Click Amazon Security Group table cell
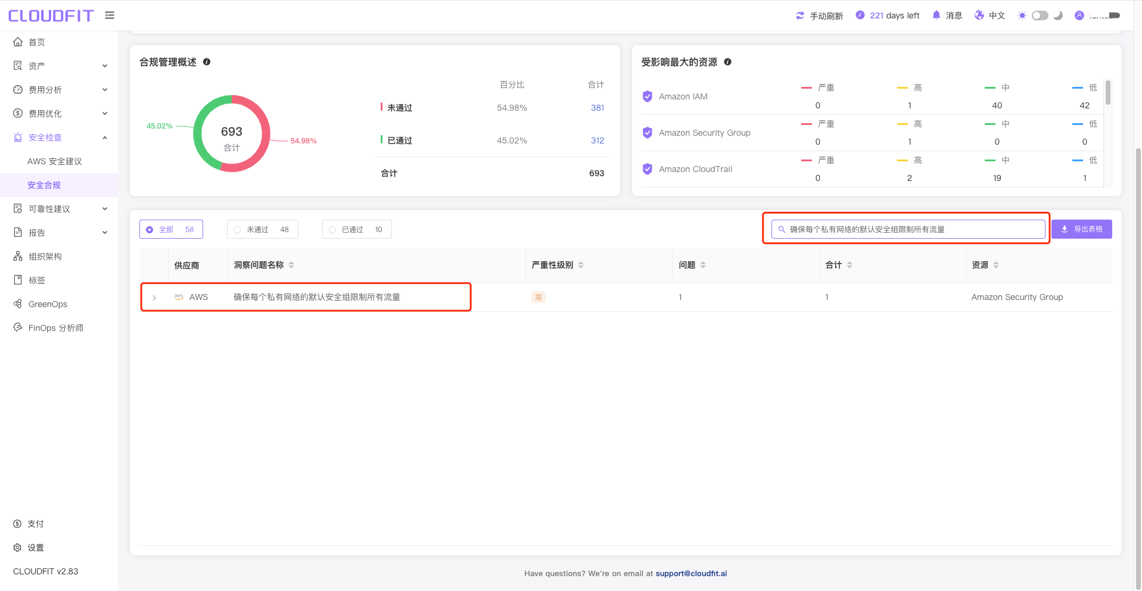The height and width of the screenshot is (591, 1142). coord(1017,297)
